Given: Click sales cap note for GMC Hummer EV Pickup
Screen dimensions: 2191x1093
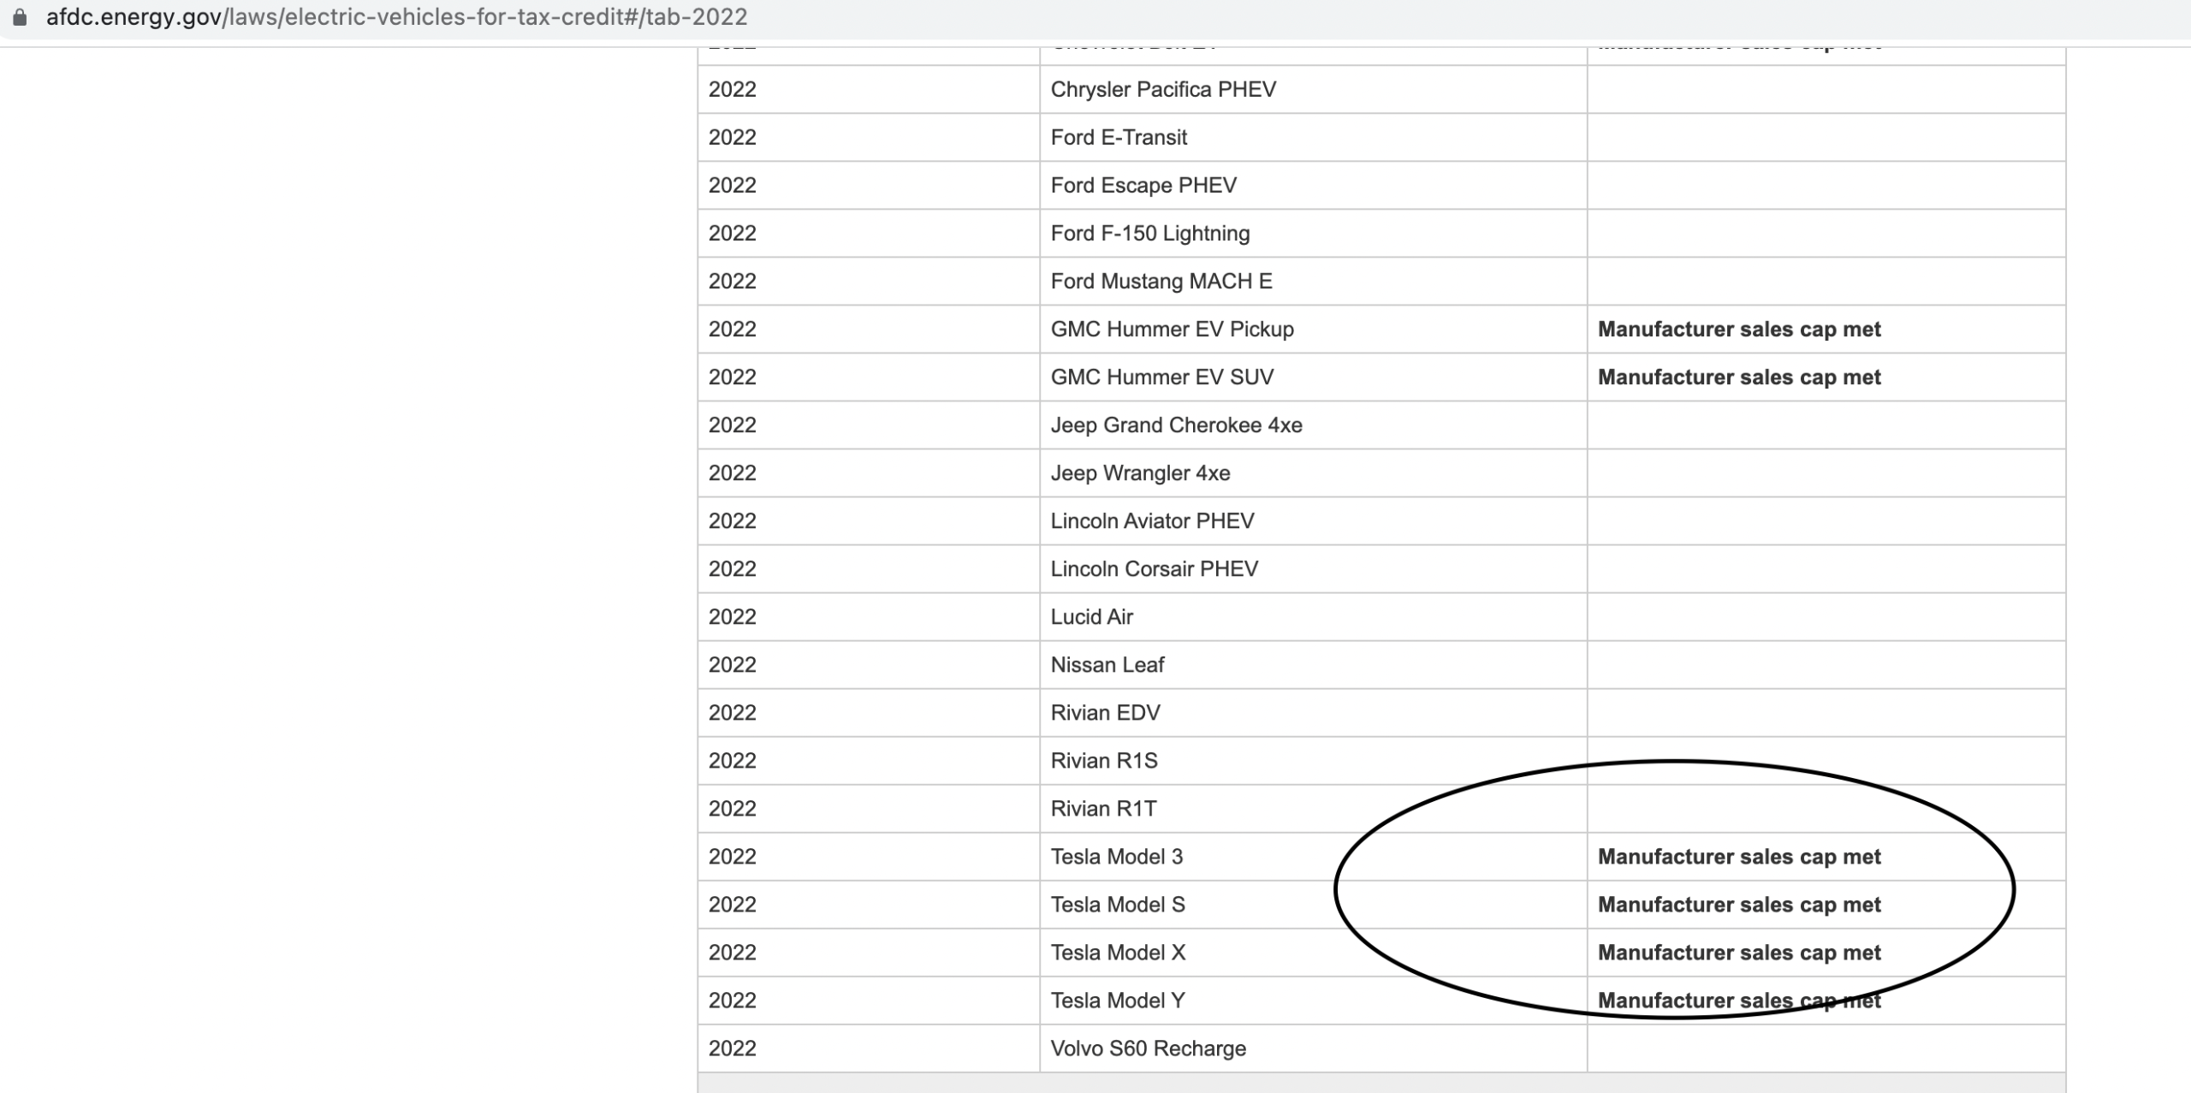Looking at the screenshot, I should point(1739,330).
